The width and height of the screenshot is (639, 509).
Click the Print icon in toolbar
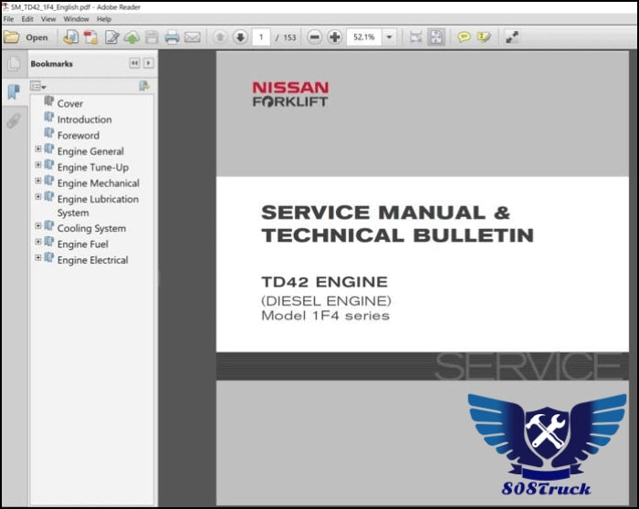click(x=171, y=37)
